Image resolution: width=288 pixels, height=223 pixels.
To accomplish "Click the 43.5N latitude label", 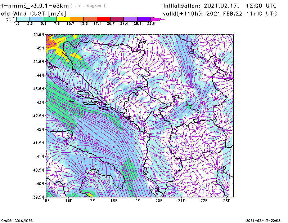I will (39, 89).
